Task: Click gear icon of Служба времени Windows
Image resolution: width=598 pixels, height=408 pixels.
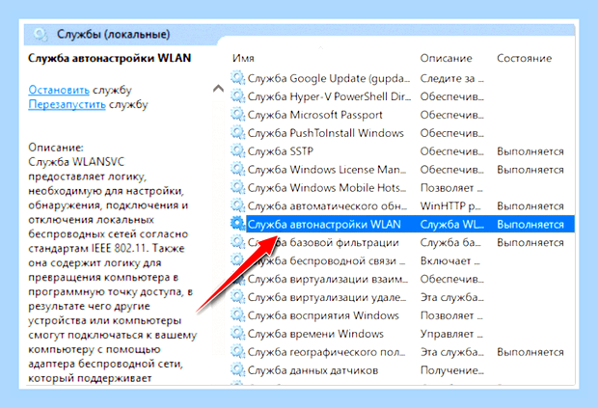Action: pos(237,334)
